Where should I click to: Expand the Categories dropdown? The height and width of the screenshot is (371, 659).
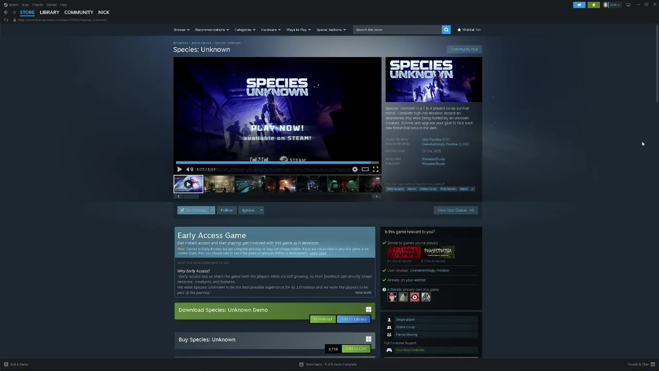tap(245, 30)
